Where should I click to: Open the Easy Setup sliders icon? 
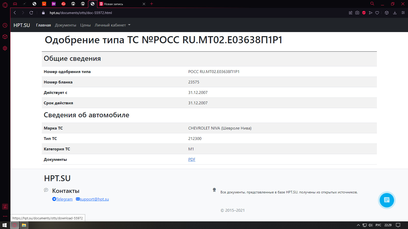pyautogui.click(x=403, y=13)
